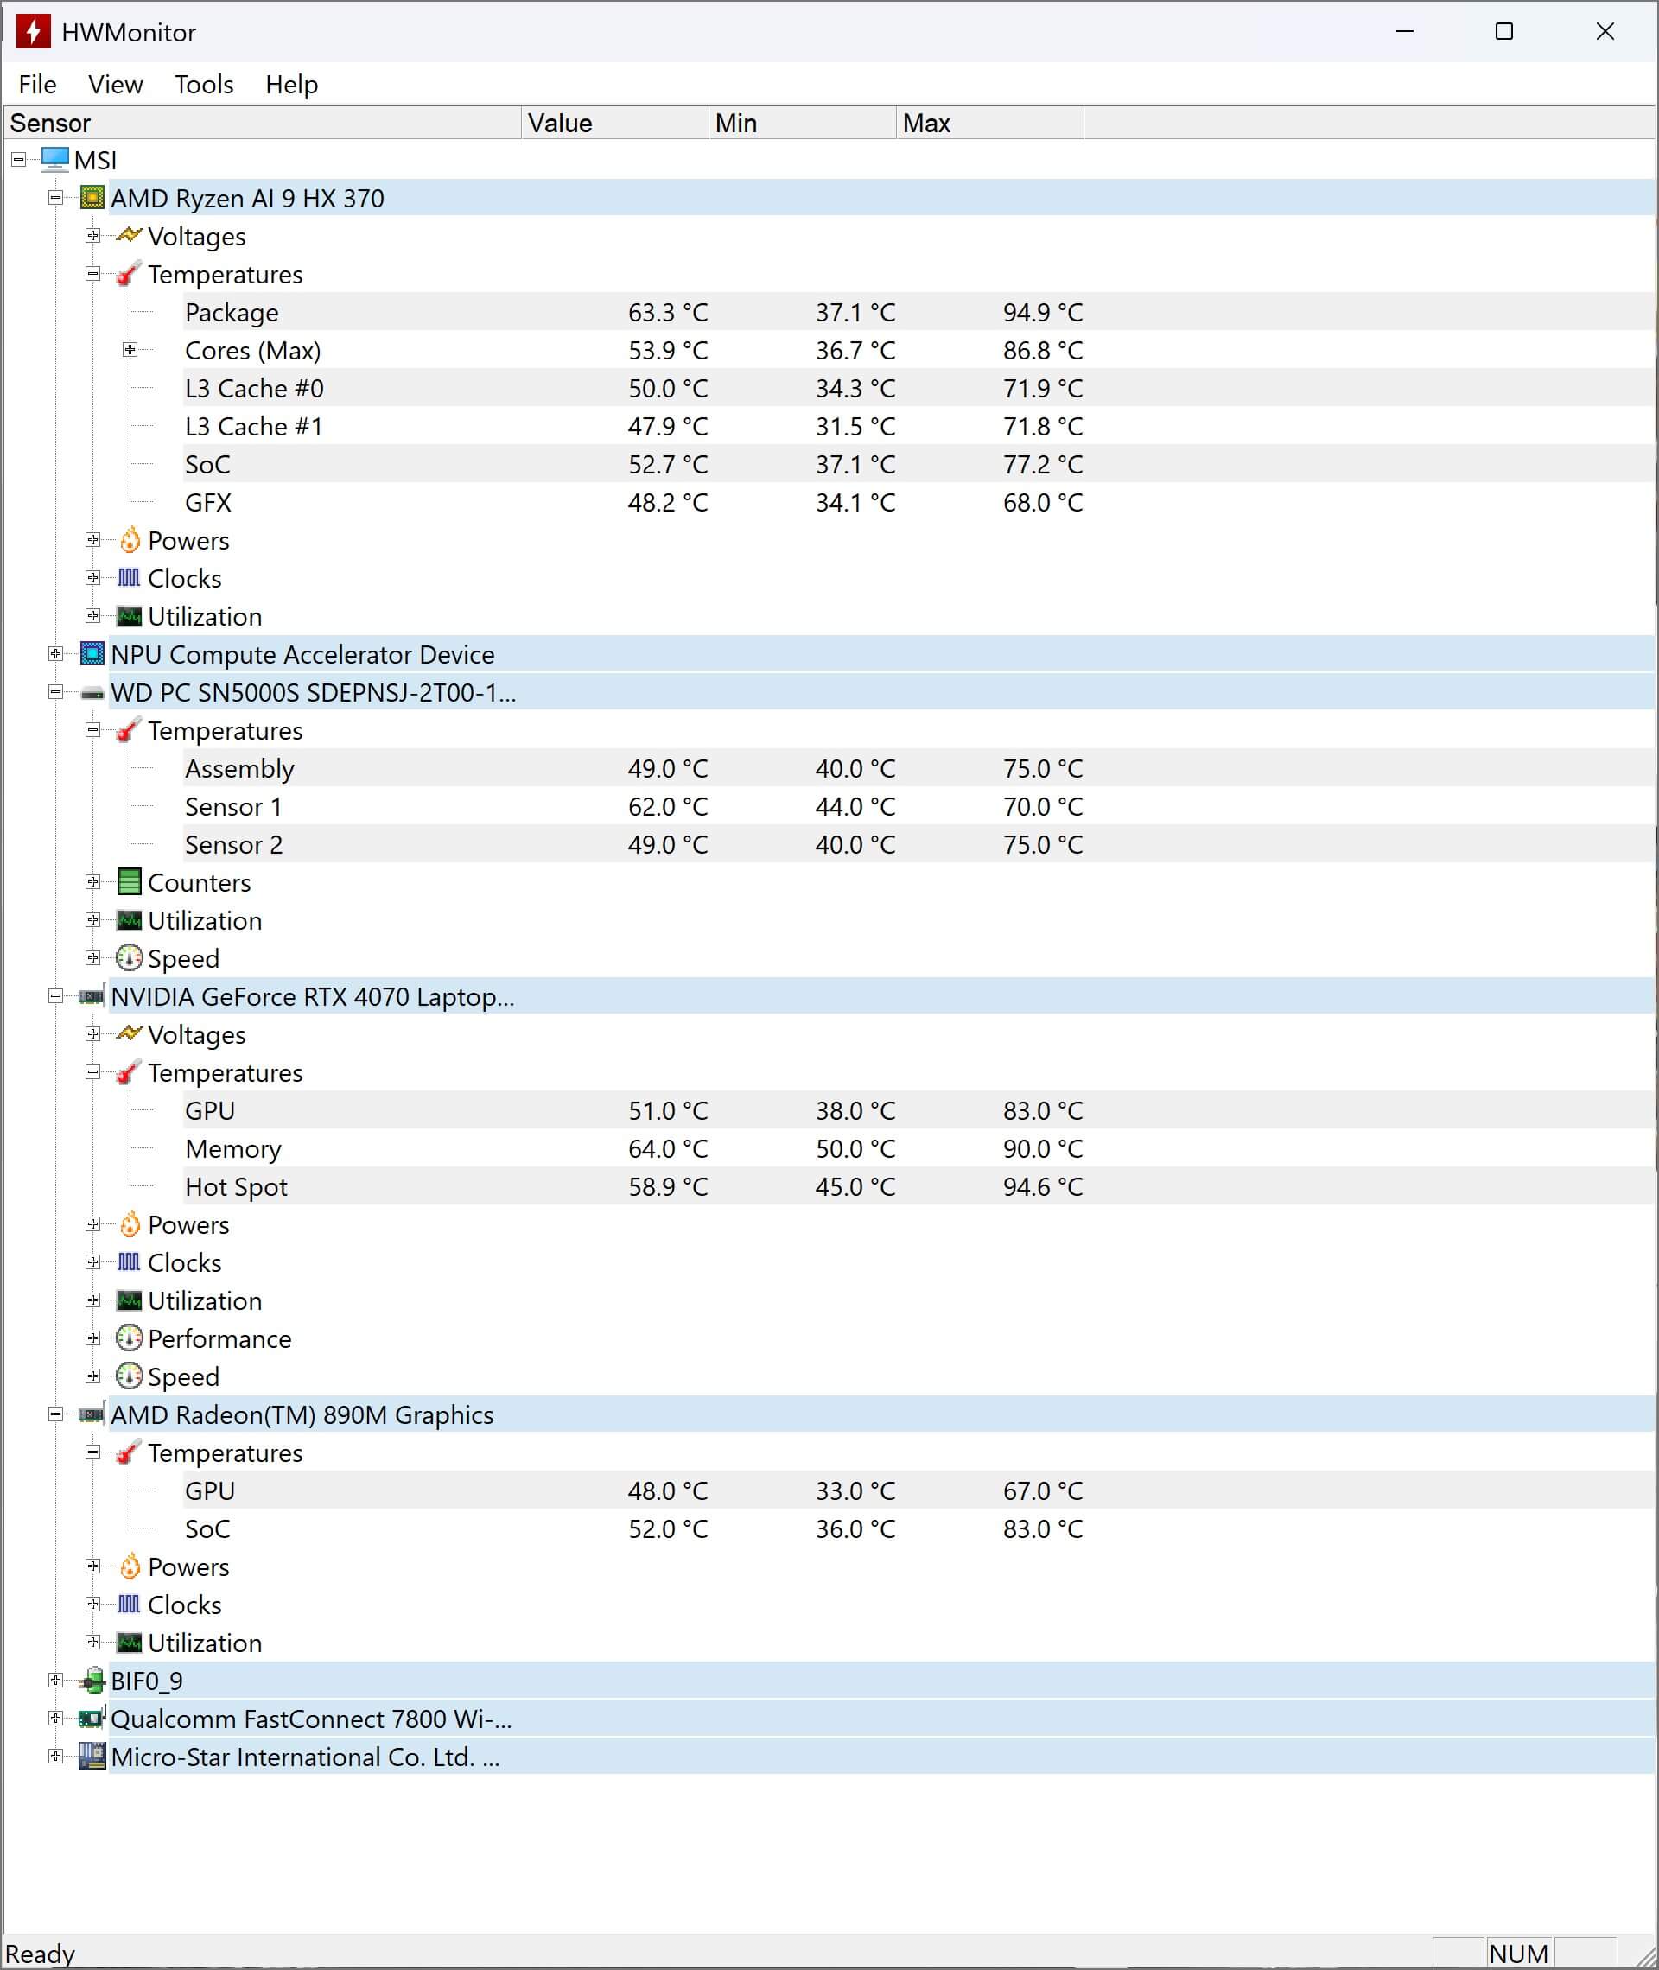Image resolution: width=1659 pixels, height=1970 pixels.
Task: Open the View menu
Action: [x=116, y=85]
